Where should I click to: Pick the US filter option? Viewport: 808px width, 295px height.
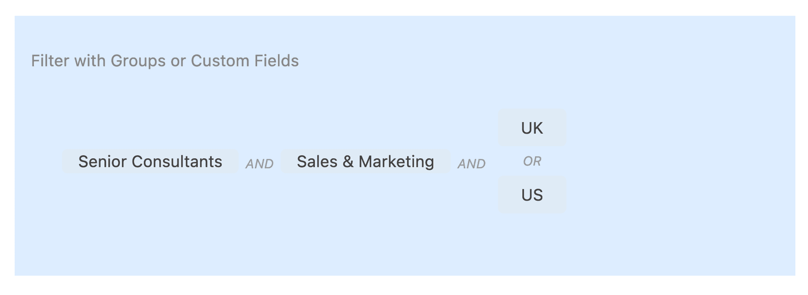(532, 195)
